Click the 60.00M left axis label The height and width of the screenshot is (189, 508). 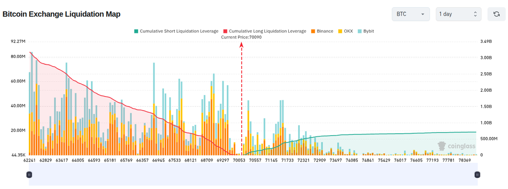point(18,81)
